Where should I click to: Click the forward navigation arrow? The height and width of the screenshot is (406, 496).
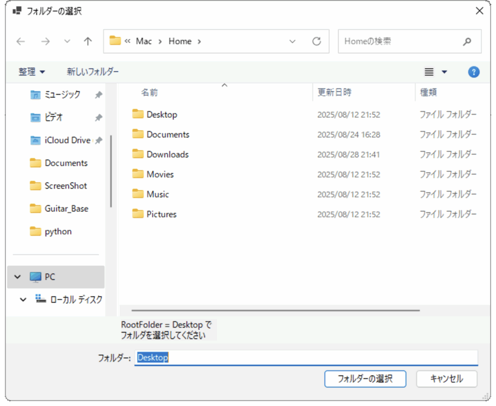(x=45, y=41)
